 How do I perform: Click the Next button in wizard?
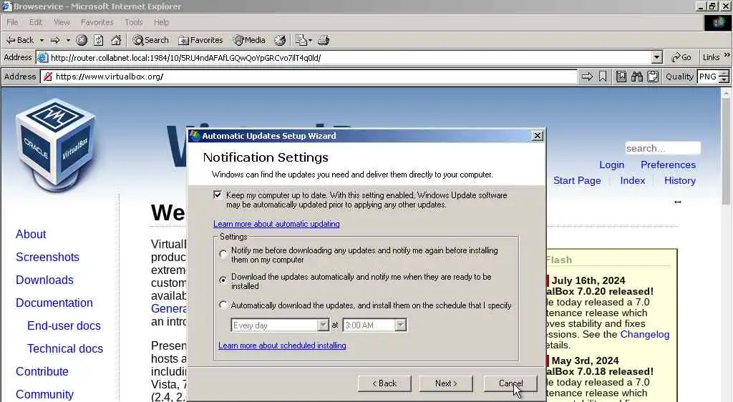pos(446,383)
